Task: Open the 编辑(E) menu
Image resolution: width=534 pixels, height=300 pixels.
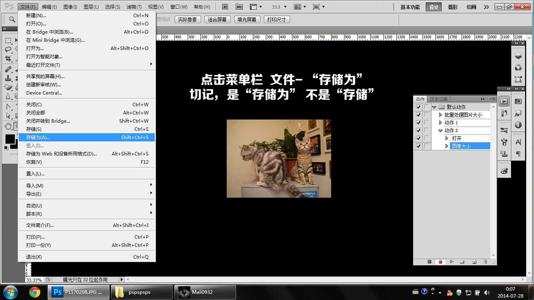Action: [49, 7]
